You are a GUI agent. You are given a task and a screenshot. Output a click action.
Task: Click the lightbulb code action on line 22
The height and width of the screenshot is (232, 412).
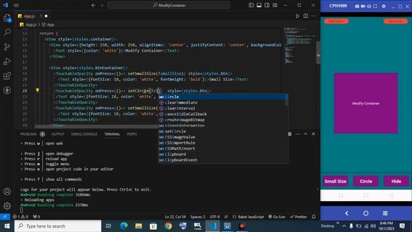click(x=37, y=90)
